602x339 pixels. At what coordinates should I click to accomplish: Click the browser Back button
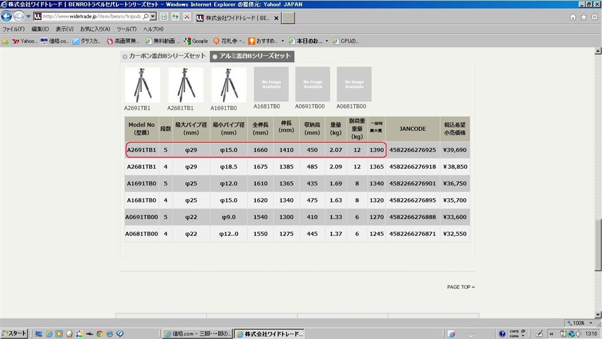coord(7,16)
